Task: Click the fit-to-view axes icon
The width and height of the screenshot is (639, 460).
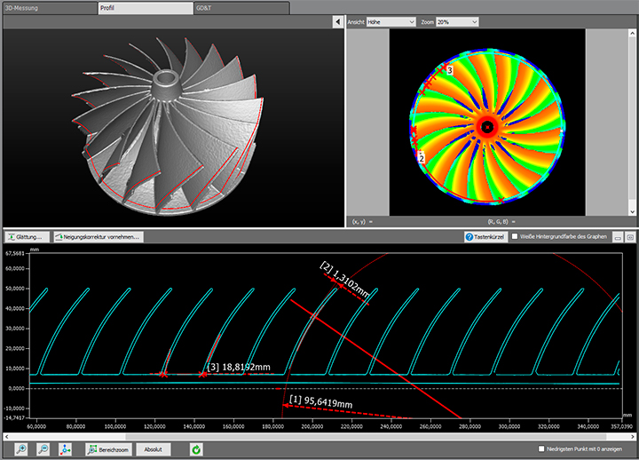Action: 67,449
